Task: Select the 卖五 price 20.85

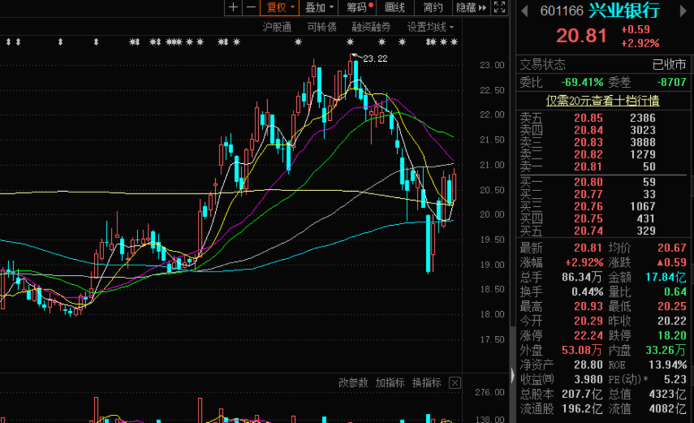Action: tap(589, 118)
